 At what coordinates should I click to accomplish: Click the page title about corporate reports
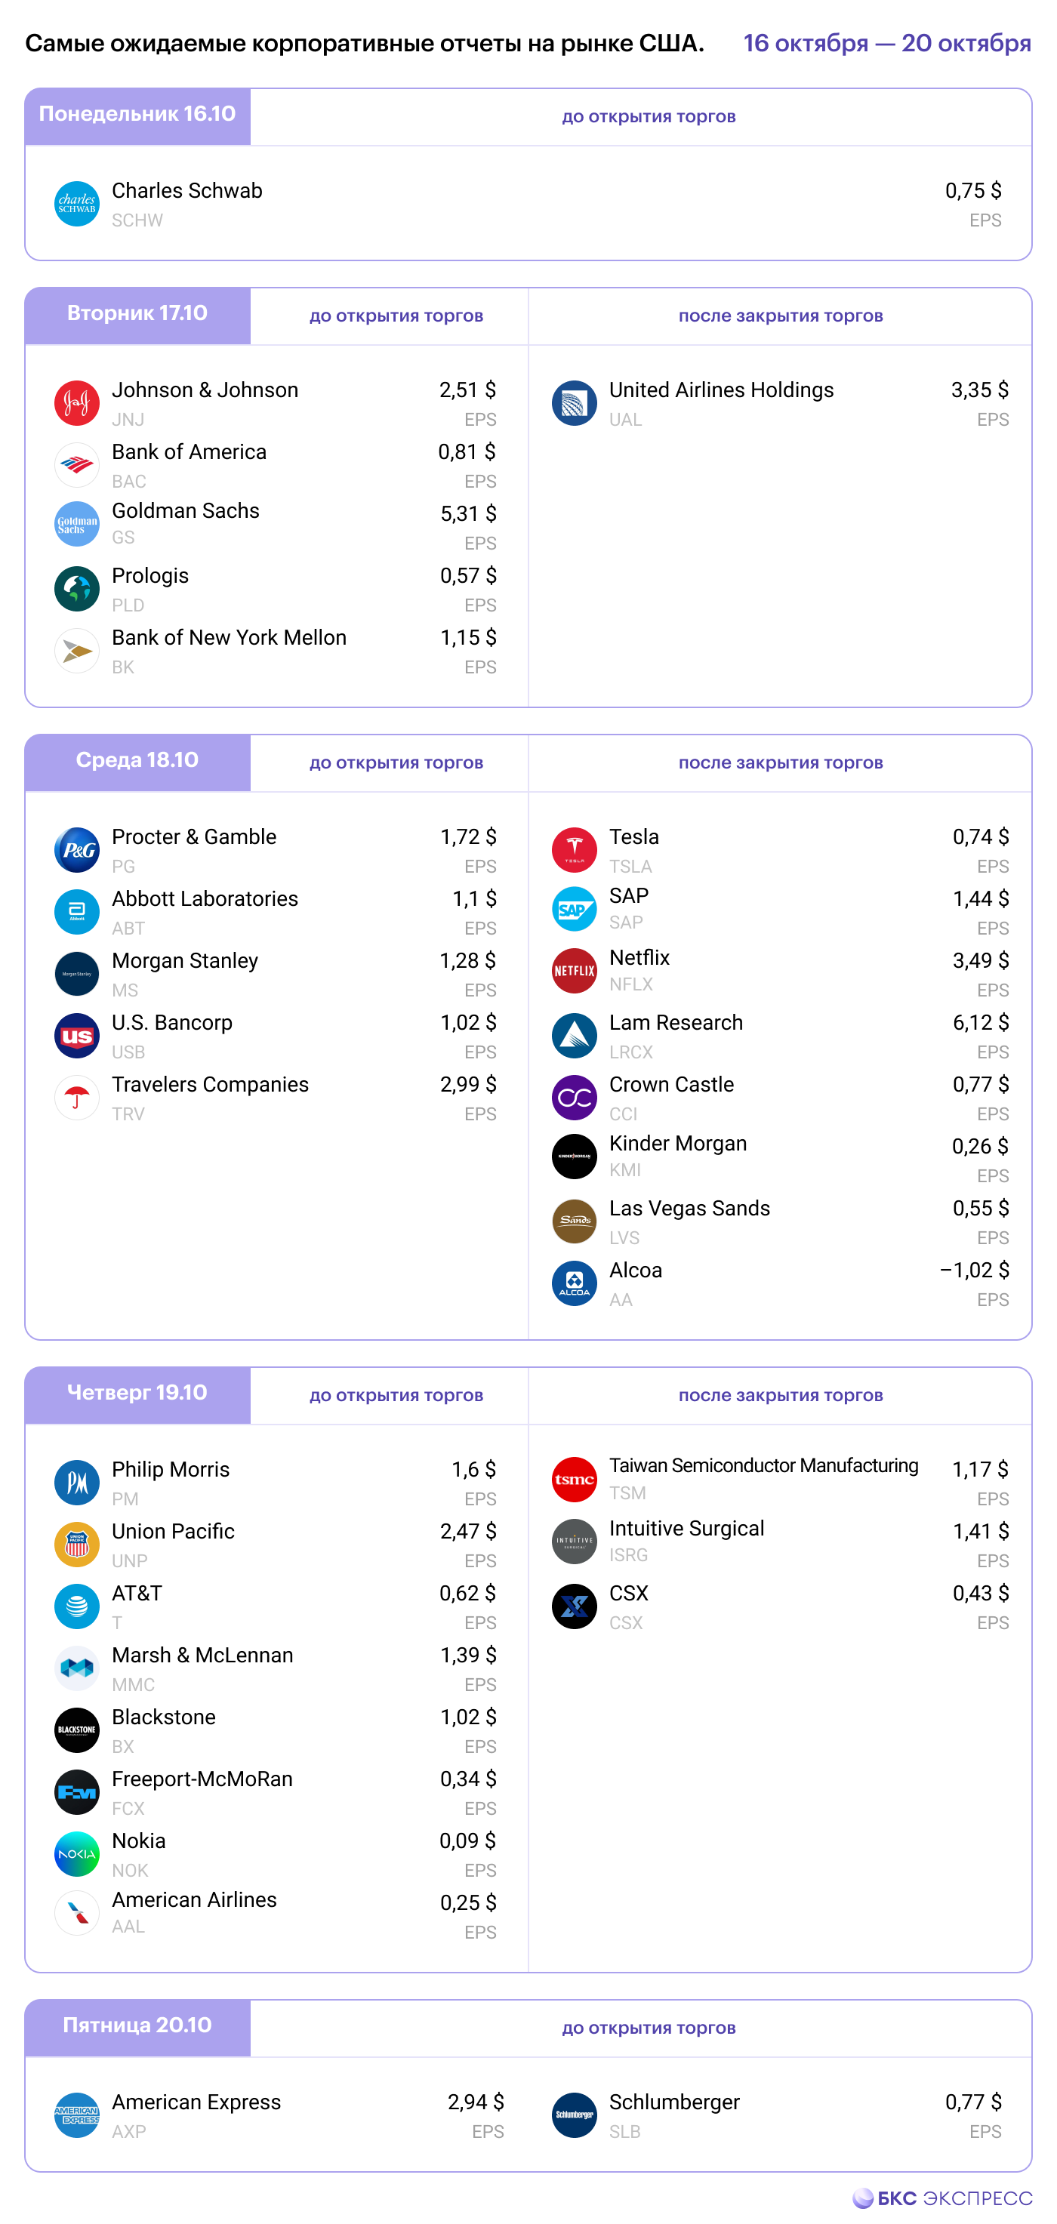pyautogui.click(x=365, y=43)
